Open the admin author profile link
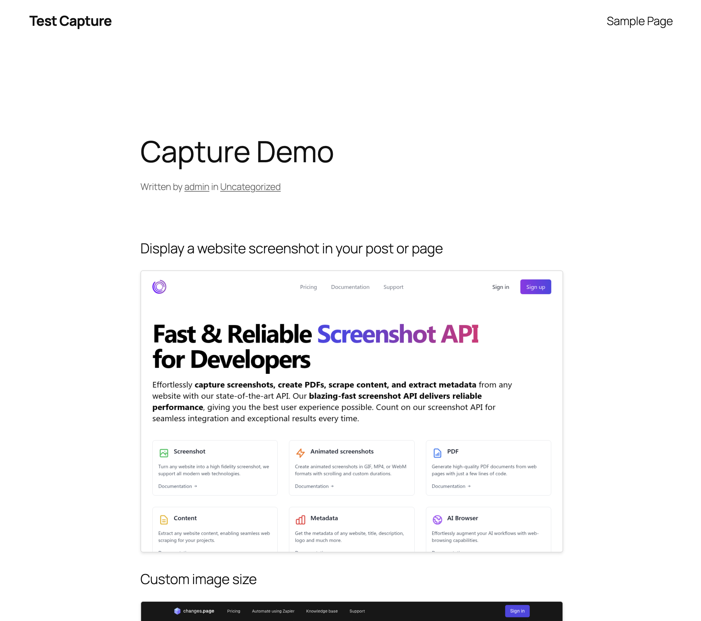Image resolution: width=701 pixels, height=621 pixels. (x=196, y=187)
